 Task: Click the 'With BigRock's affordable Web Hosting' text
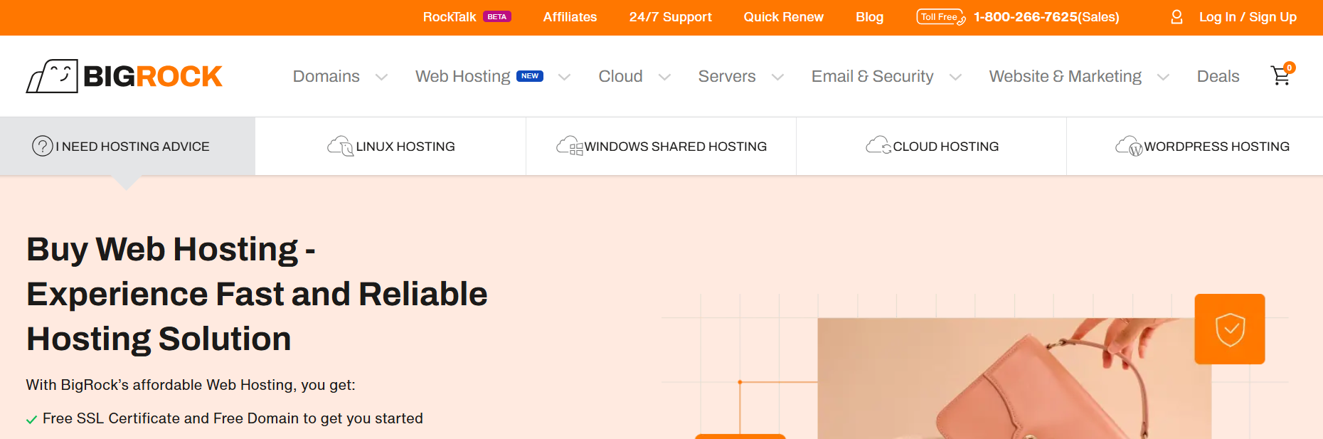coord(191,385)
